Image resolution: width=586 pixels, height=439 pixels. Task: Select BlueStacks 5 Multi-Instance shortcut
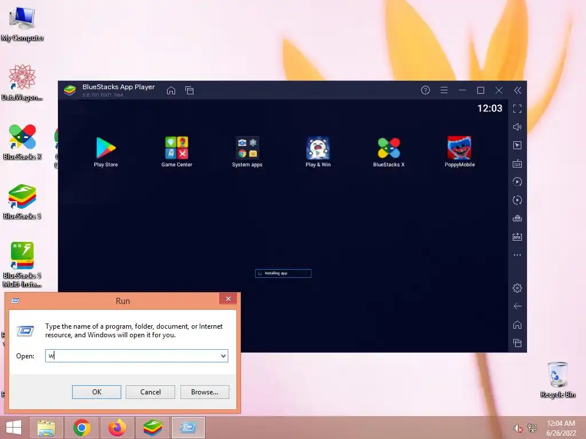22,265
